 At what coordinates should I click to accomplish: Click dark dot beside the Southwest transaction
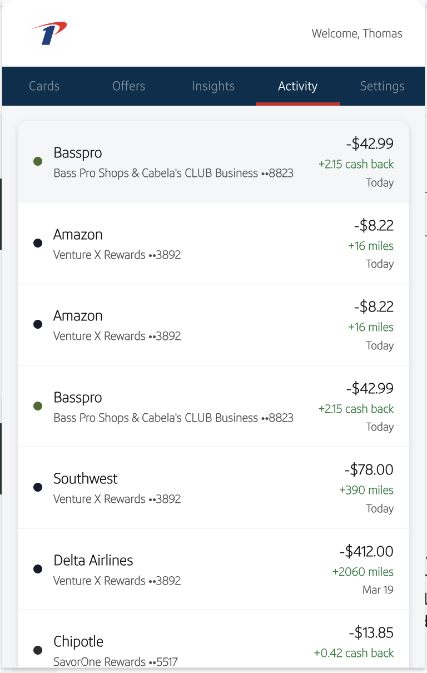point(38,488)
